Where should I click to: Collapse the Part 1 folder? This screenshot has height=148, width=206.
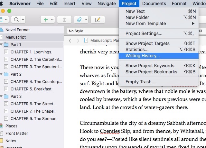point(1,45)
